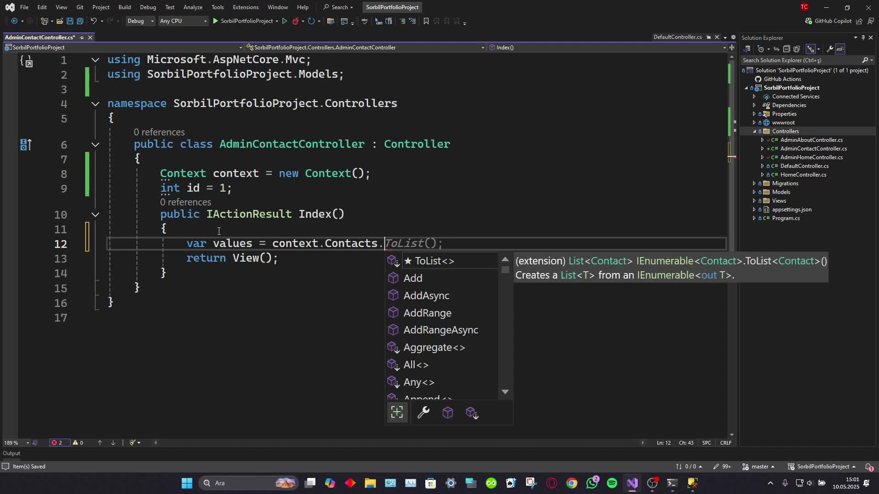Click the Navigate Backward icon

tap(14, 21)
